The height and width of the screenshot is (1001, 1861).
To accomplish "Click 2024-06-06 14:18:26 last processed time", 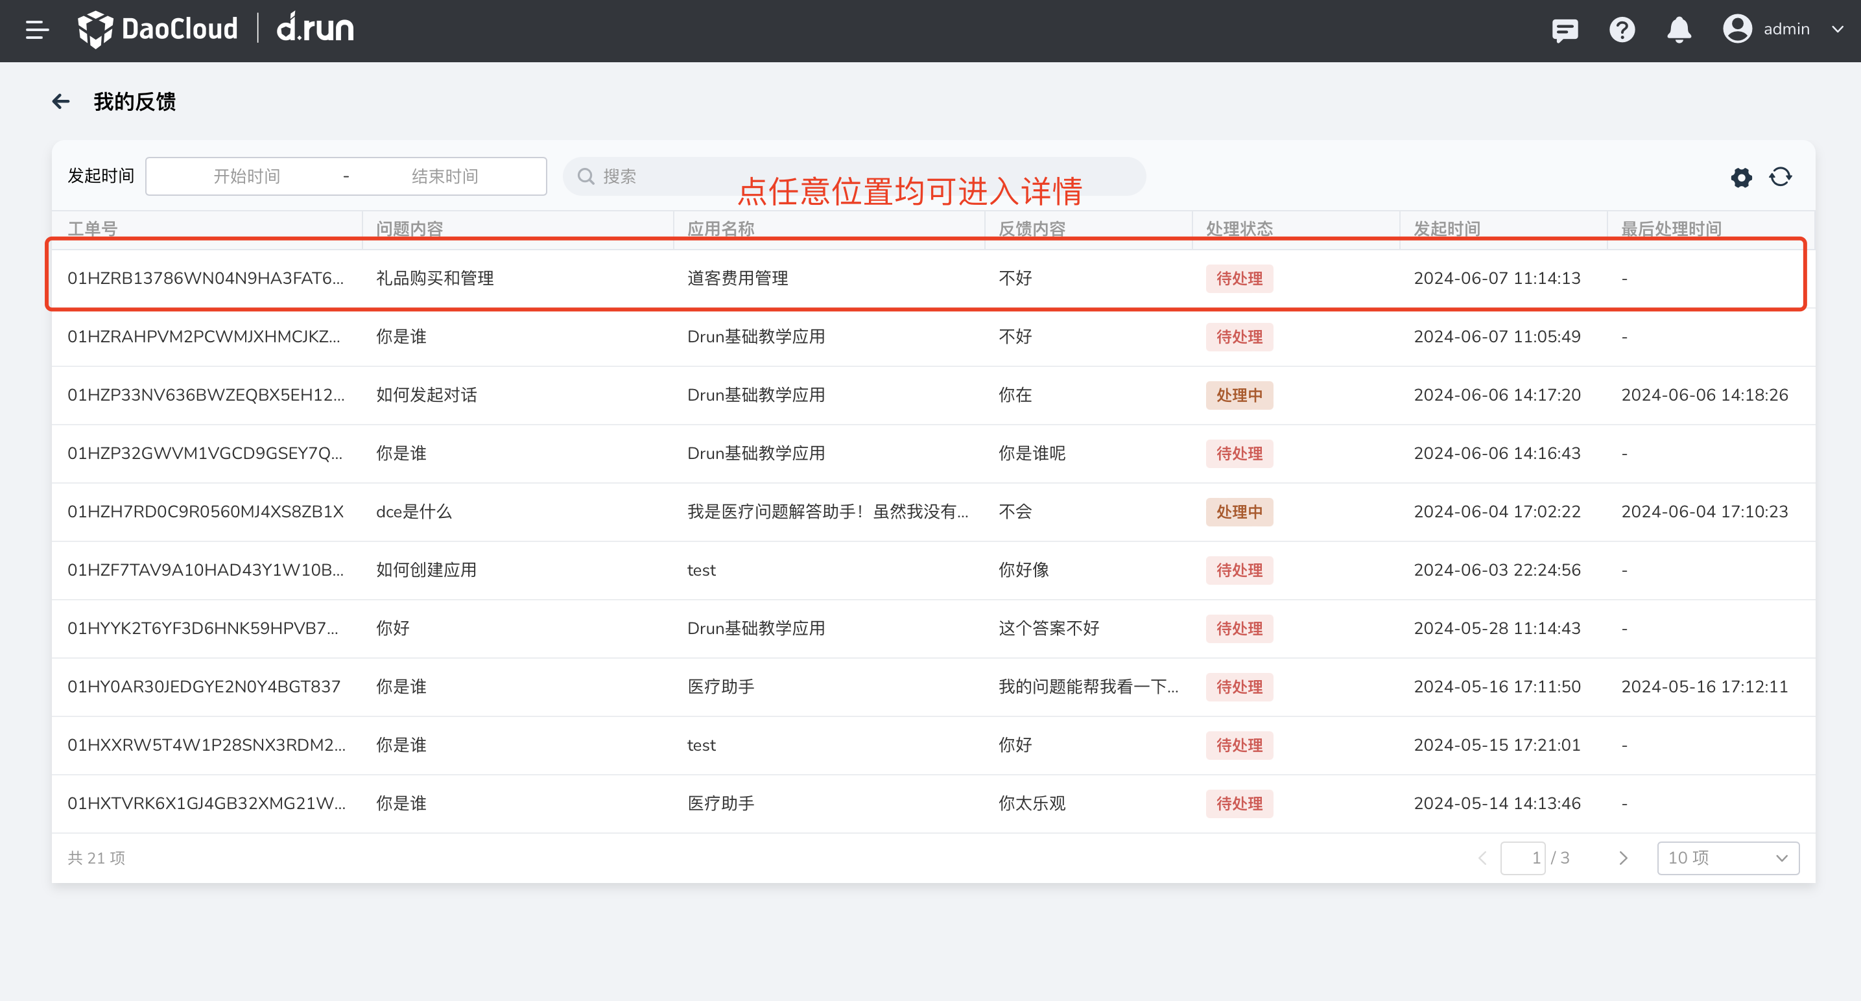I will point(1704,395).
